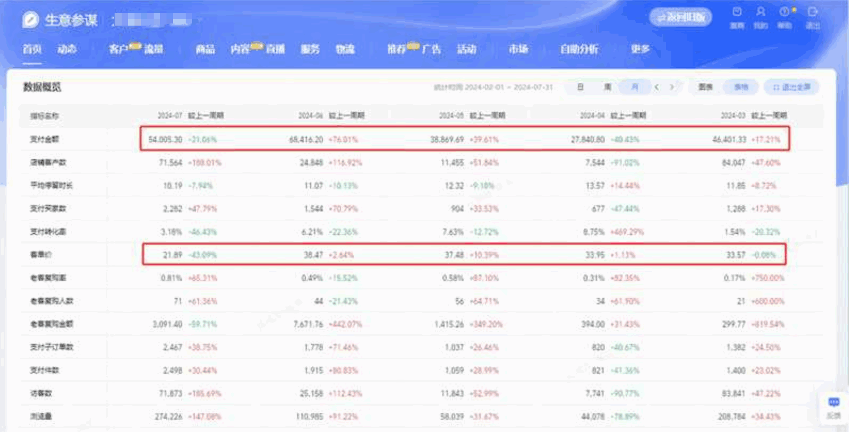Click the 退出 logout icon
This screenshot has width=849, height=432.
(x=813, y=12)
